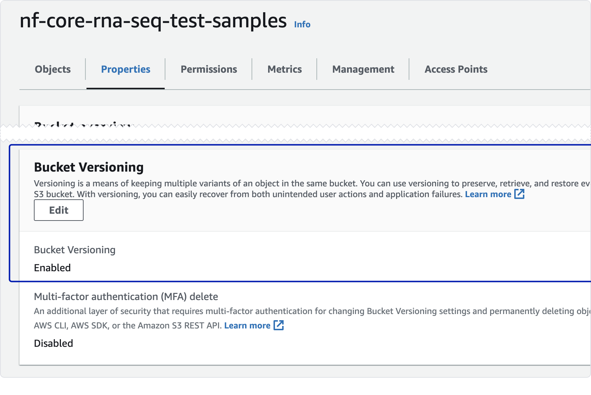The image size is (591, 395).
Task: Go to the Metrics tab
Action: 284,69
